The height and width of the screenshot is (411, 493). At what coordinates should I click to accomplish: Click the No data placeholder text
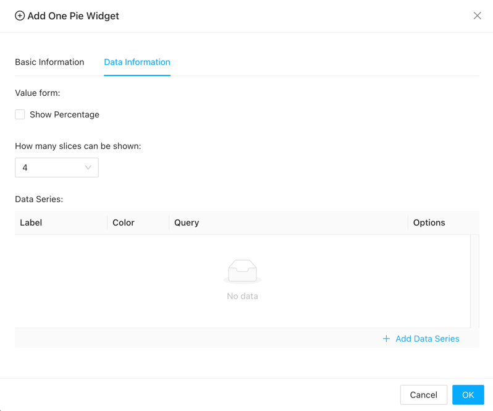tap(242, 297)
